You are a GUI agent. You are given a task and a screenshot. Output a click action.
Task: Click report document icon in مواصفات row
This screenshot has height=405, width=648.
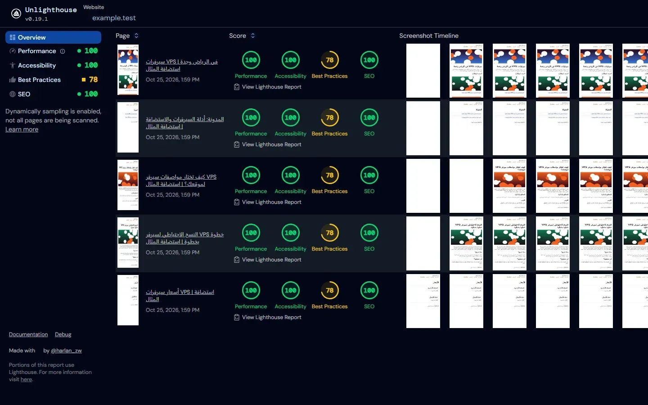point(237,202)
